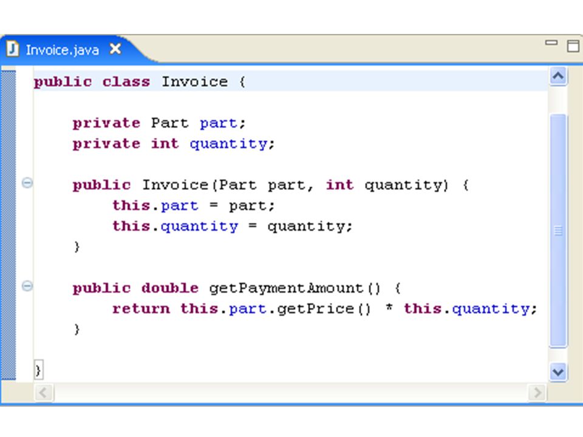
Task: Close the Invoice.java tab
Action: click(x=115, y=49)
